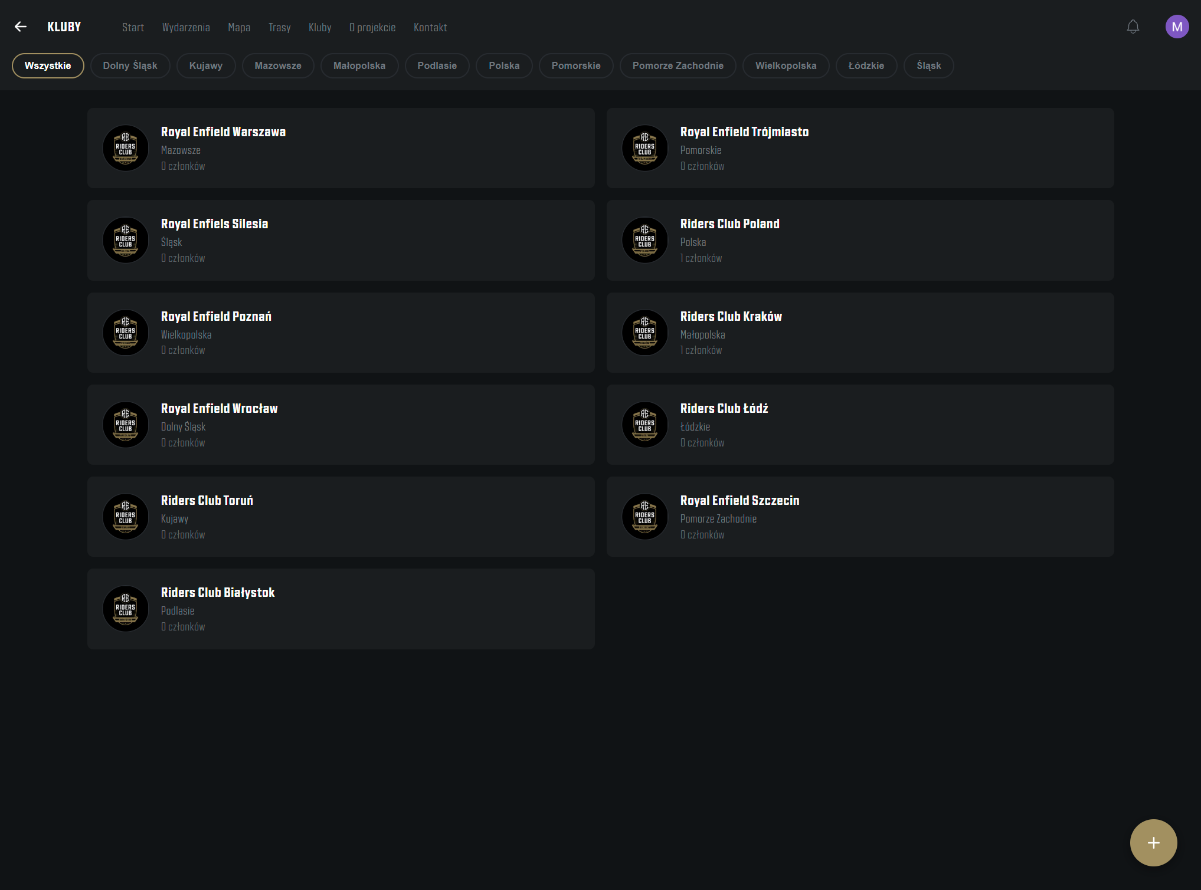Click member count under Riders Club Poland
The image size is (1201, 890).
point(701,258)
